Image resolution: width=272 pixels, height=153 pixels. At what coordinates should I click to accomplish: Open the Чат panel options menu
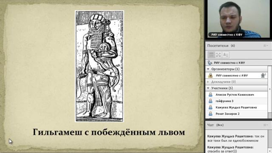(x=266, y=125)
